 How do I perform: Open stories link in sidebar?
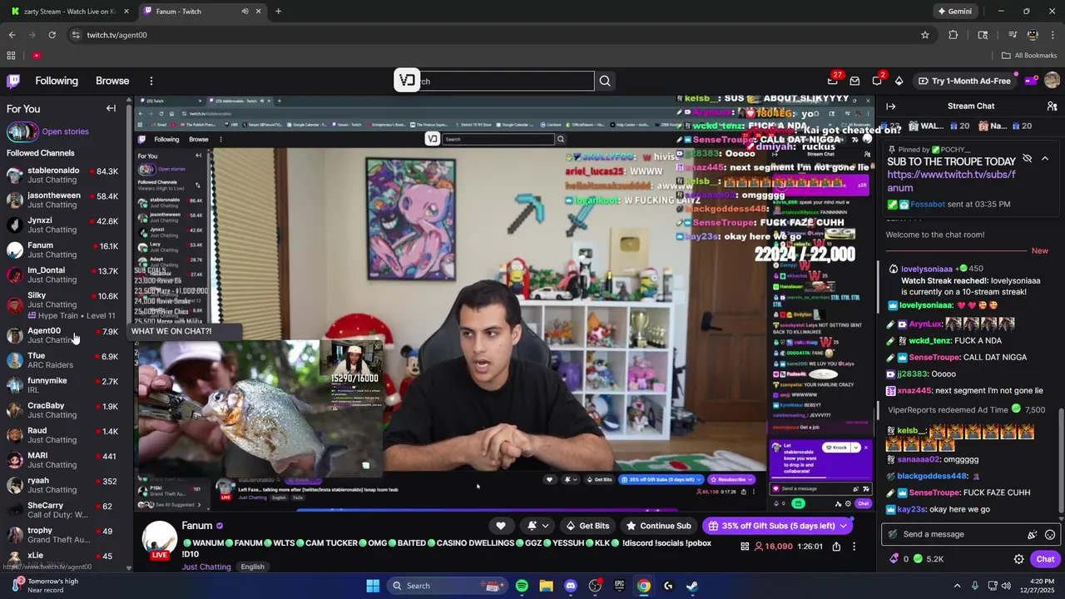(x=65, y=131)
